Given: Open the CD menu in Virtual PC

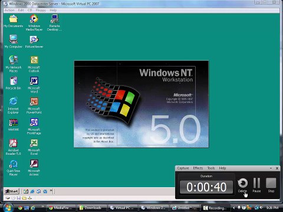Looking at the screenshot, I should point(29,10).
